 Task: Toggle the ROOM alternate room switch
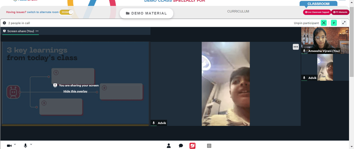(67, 12)
